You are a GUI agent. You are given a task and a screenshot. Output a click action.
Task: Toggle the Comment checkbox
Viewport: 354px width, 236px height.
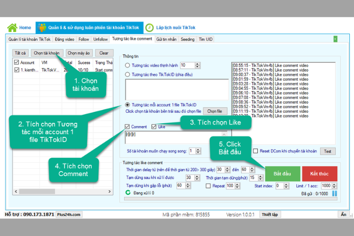127,126
